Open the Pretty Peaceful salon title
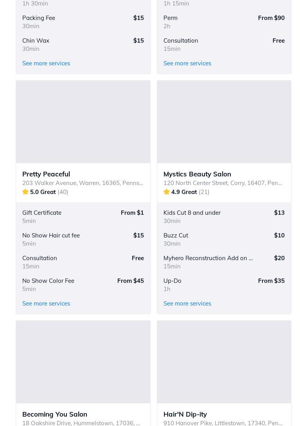Viewport: 307px width, 426px height. click(x=46, y=174)
